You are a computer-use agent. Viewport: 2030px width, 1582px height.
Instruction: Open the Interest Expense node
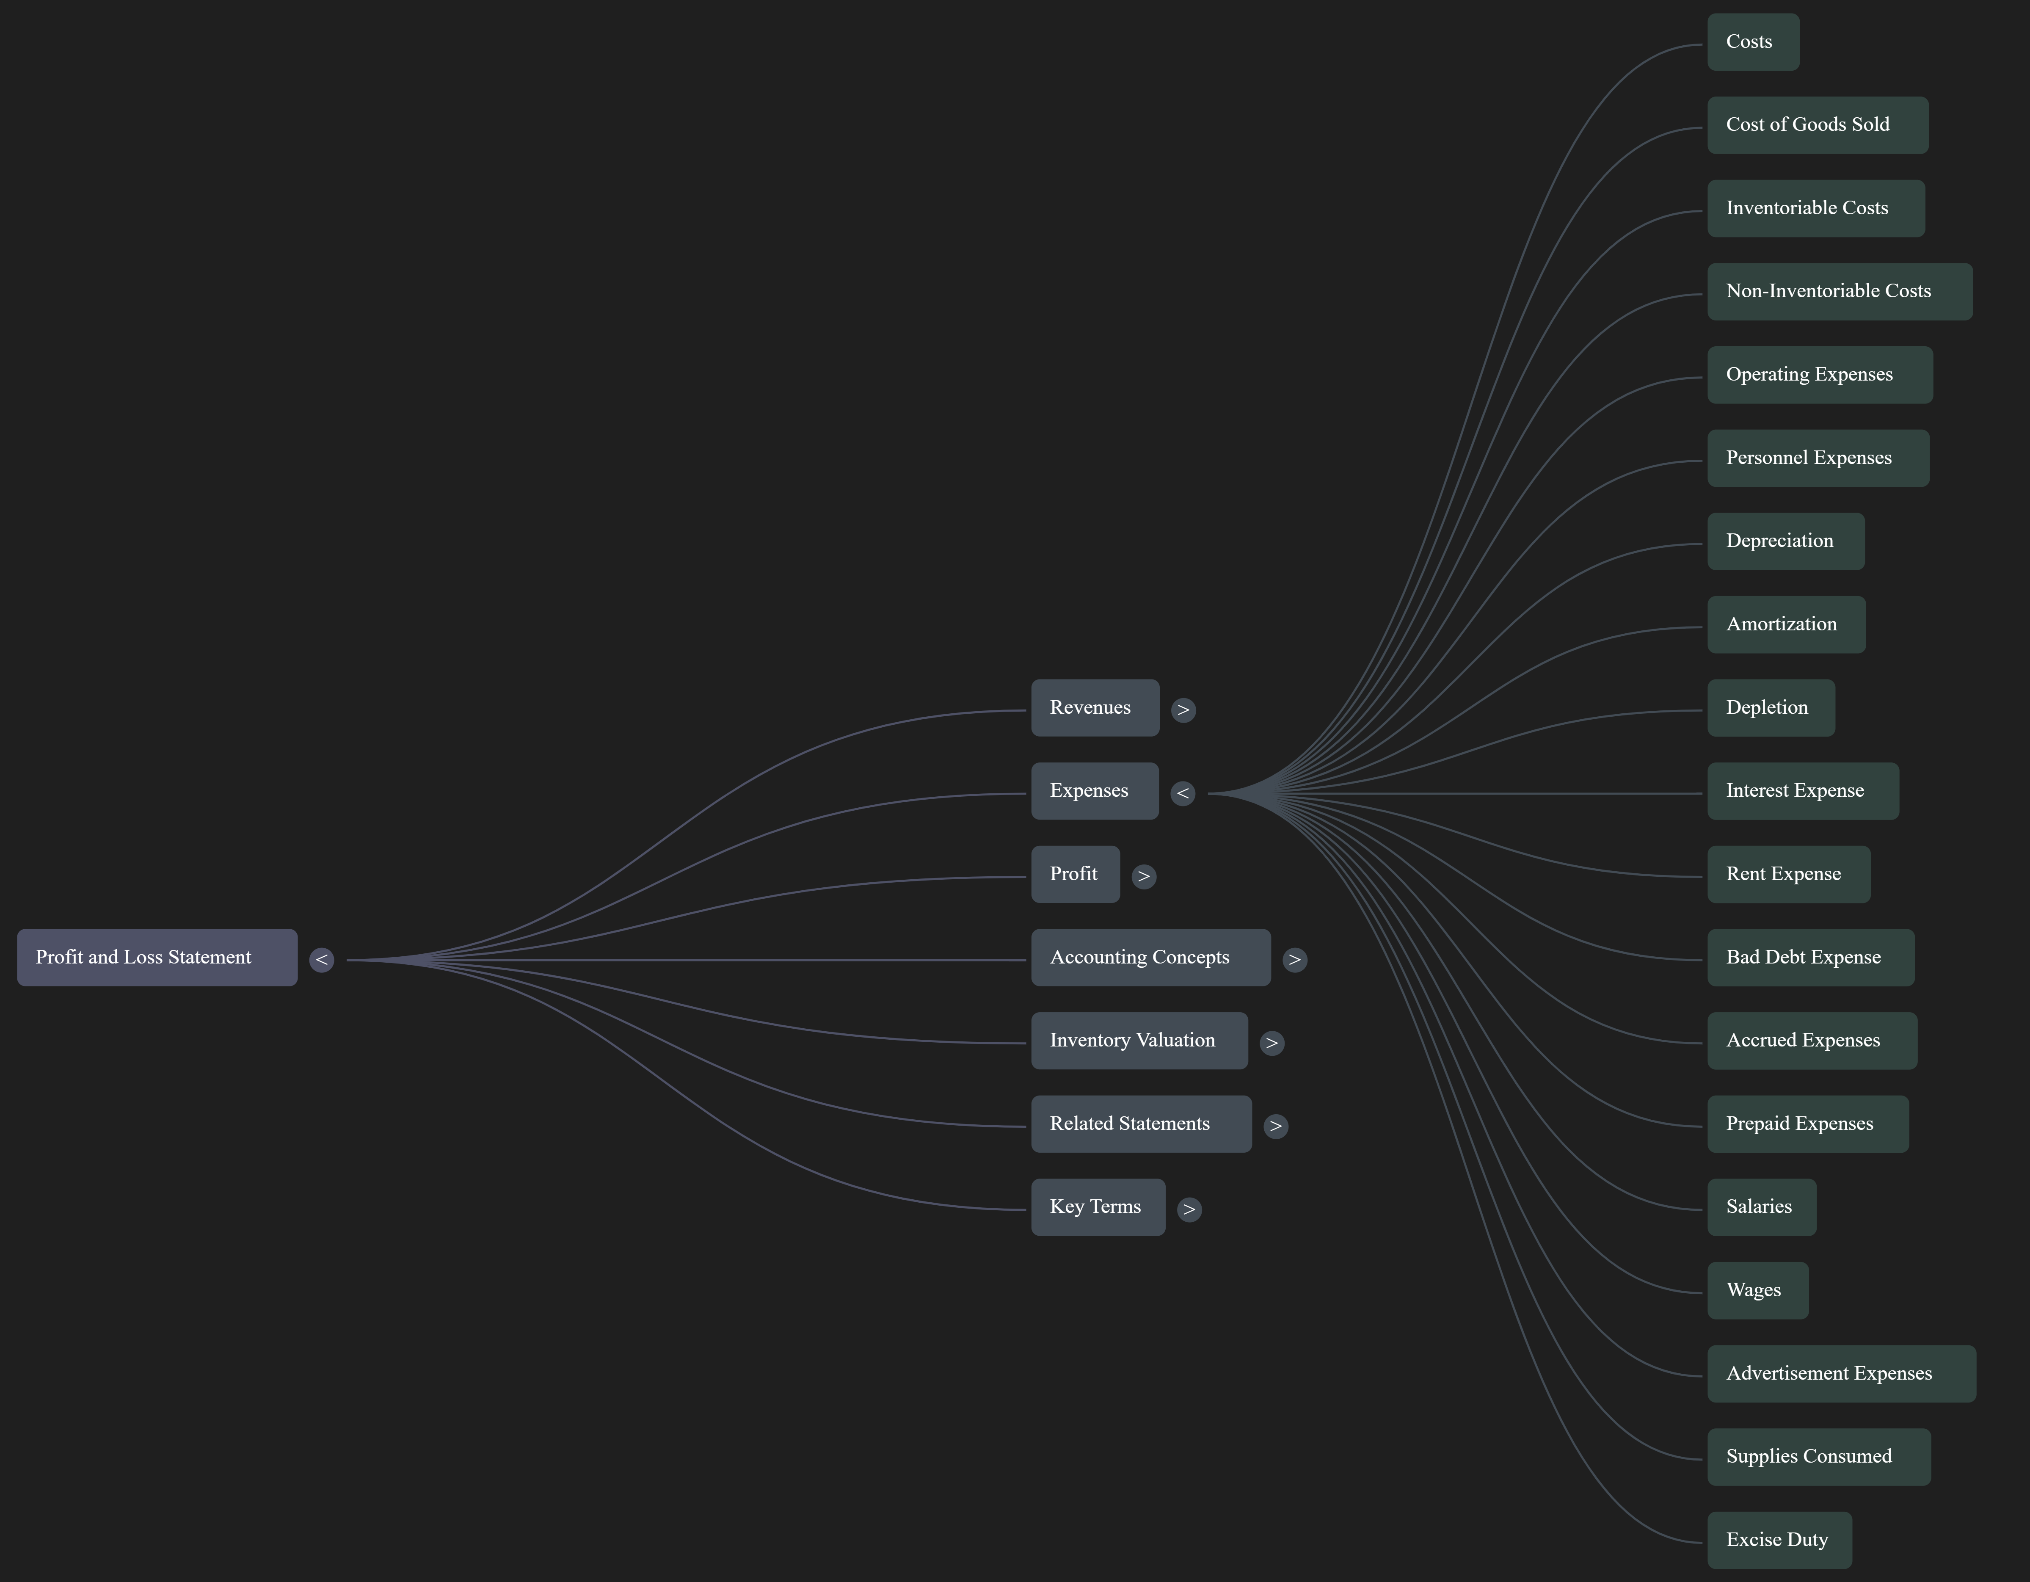pos(1802,791)
